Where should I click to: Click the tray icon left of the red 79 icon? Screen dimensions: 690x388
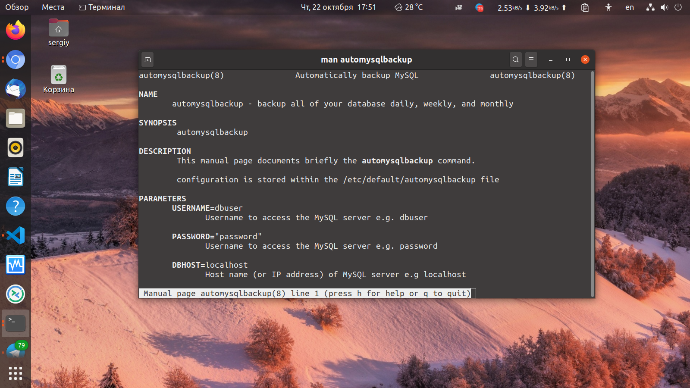[459, 7]
